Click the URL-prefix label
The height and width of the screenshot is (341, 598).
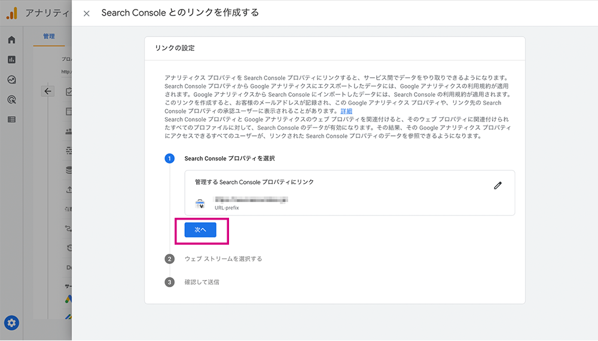point(227,208)
